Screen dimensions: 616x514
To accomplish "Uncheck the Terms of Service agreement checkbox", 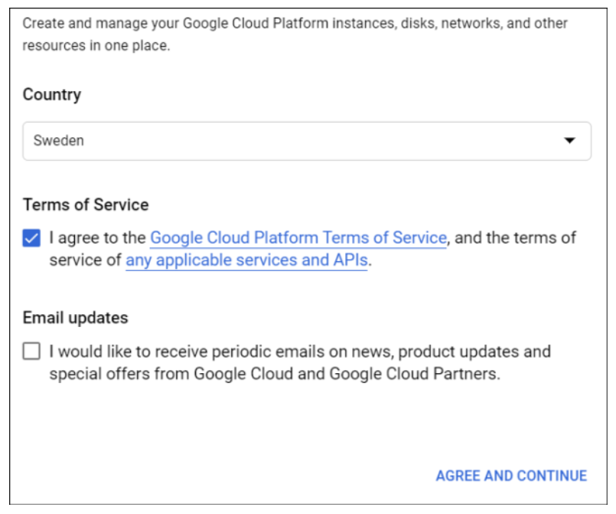I will (31, 238).
